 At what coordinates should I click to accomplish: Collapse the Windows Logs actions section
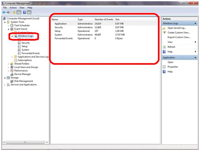tap(195, 23)
